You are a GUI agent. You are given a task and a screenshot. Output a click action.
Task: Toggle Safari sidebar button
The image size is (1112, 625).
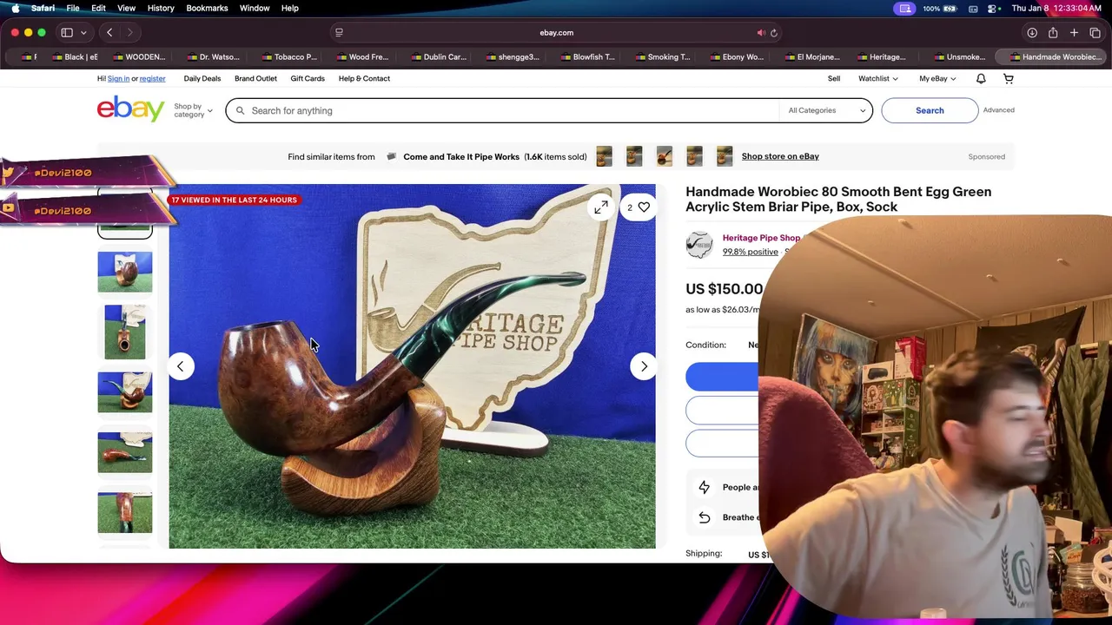pyautogui.click(x=67, y=33)
